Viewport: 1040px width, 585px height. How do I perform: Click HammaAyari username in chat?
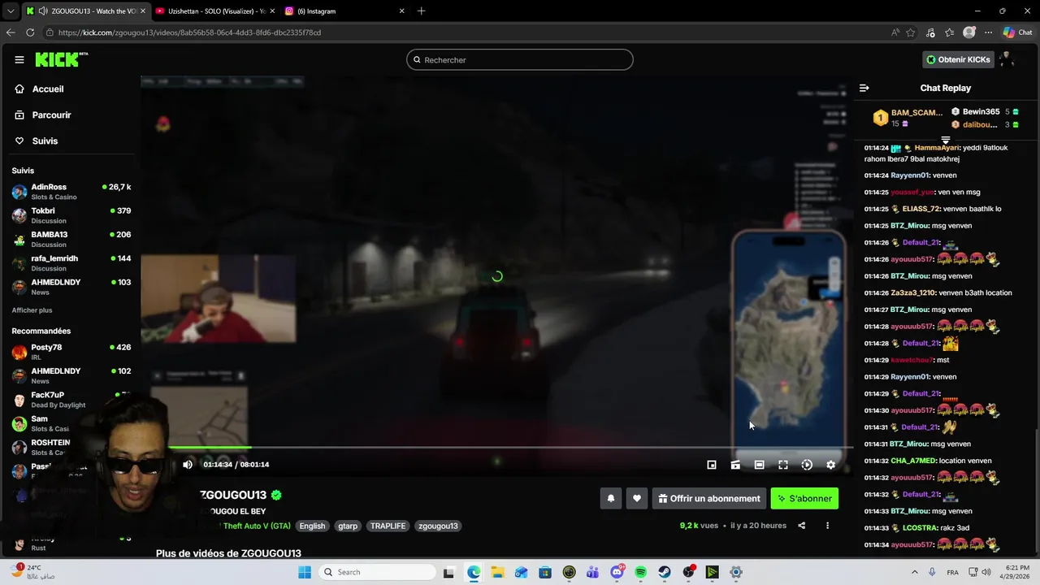pyautogui.click(x=937, y=148)
